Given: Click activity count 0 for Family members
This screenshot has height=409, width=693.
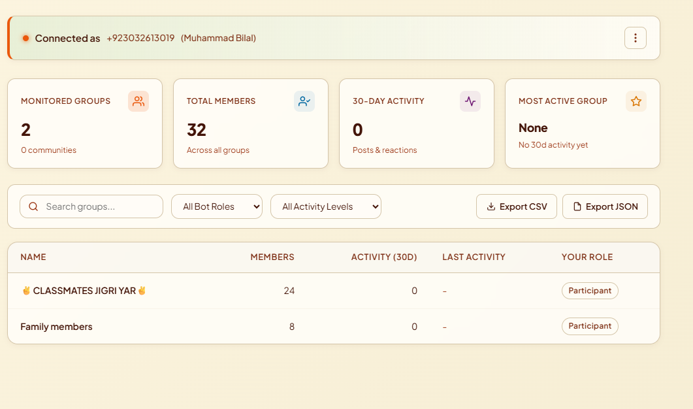Looking at the screenshot, I should [414, 326].
